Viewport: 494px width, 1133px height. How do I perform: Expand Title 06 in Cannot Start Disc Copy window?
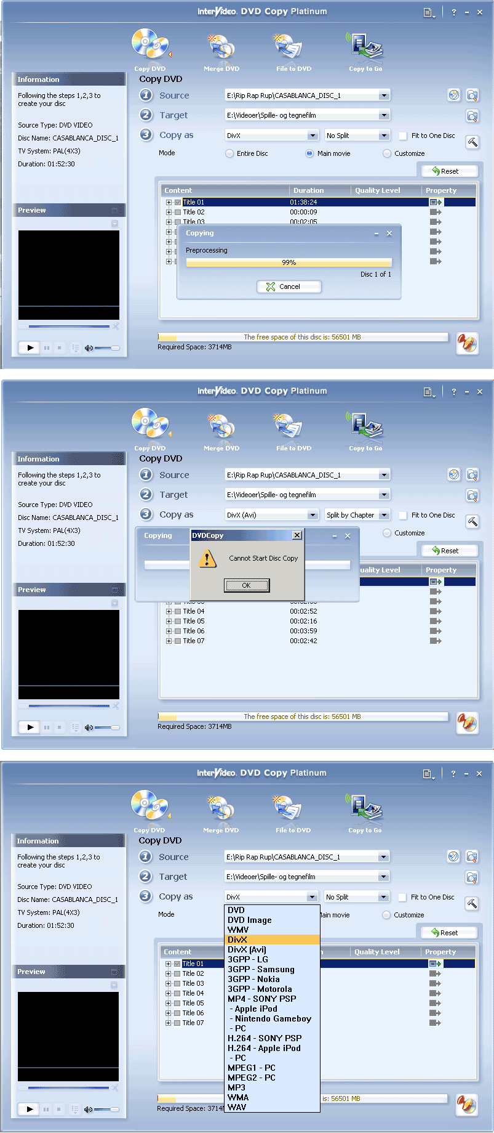(x=169, y=631)
